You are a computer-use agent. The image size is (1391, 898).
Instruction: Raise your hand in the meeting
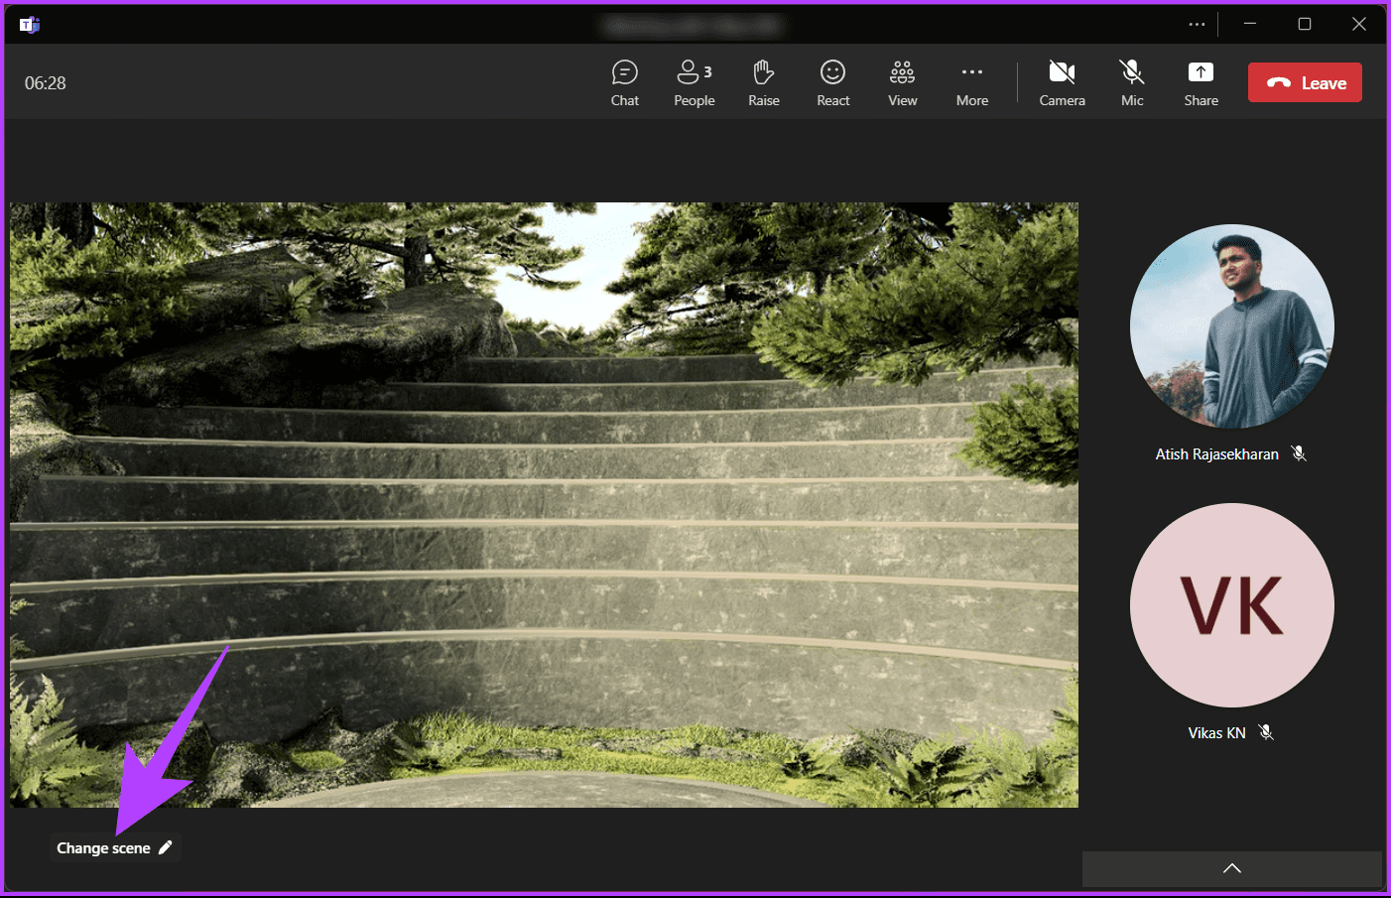tap(764, 83)
